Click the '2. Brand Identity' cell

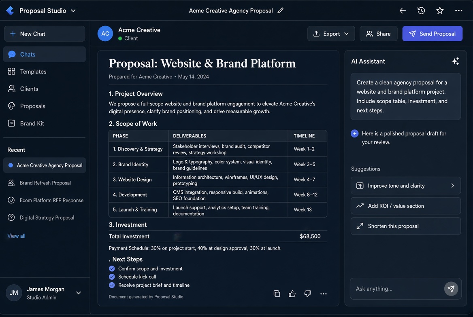coord(138,165)
